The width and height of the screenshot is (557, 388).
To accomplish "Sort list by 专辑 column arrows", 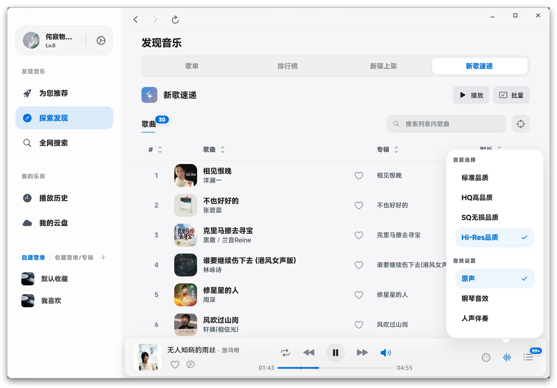I will (x=396, y=150).
